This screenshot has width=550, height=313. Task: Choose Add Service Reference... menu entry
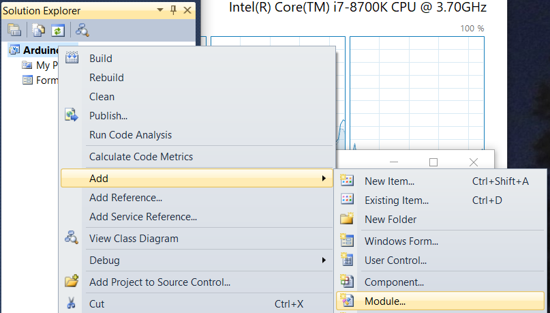196,216
